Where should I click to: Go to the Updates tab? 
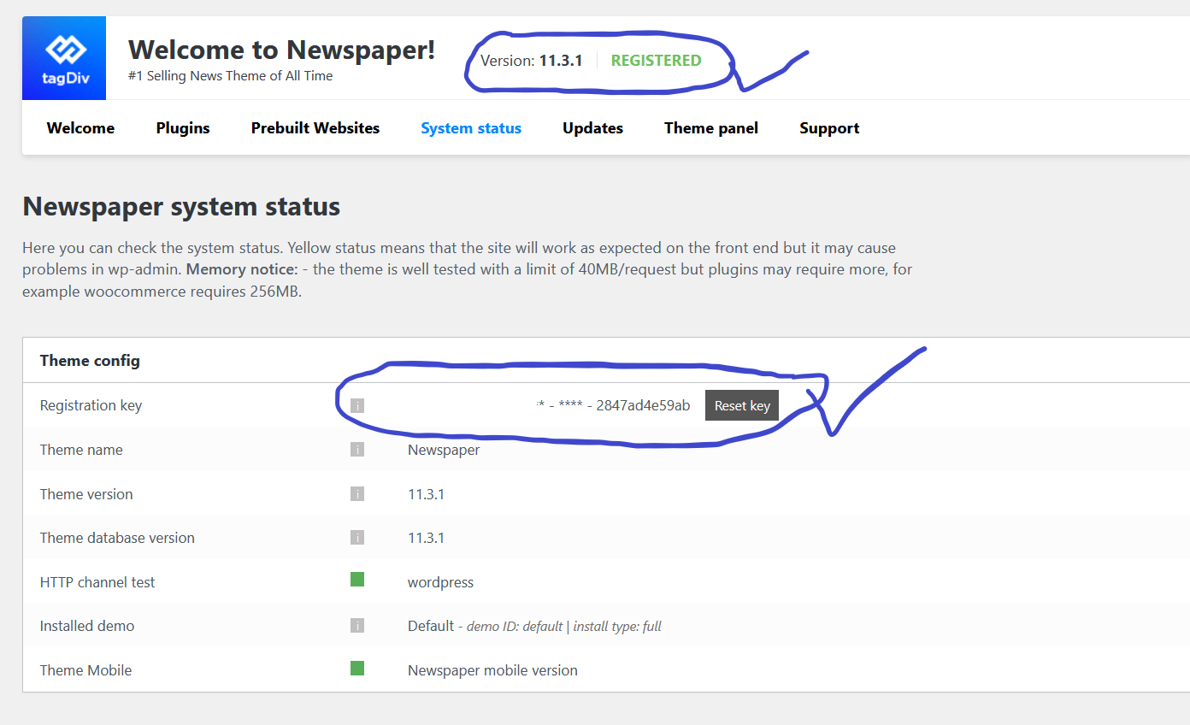[592, 128]
